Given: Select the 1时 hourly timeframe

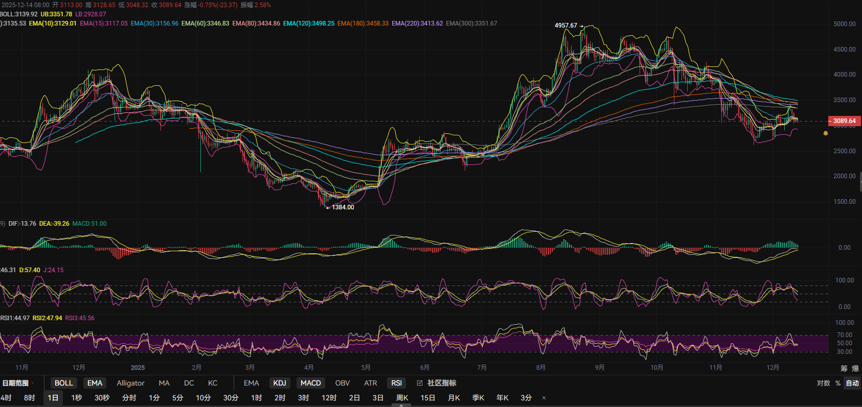Looking at the screenshot, I should pos(256,398).
